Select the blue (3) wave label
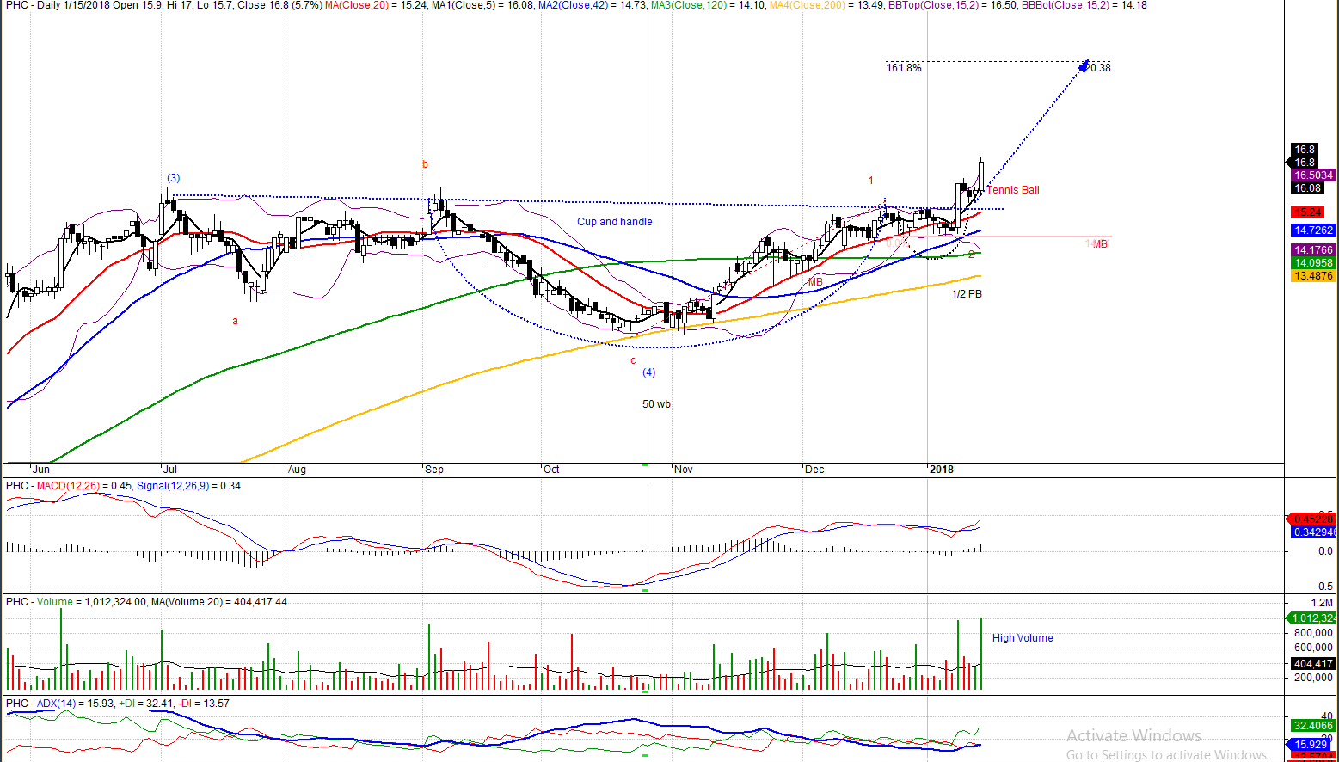 pos(174,178)
